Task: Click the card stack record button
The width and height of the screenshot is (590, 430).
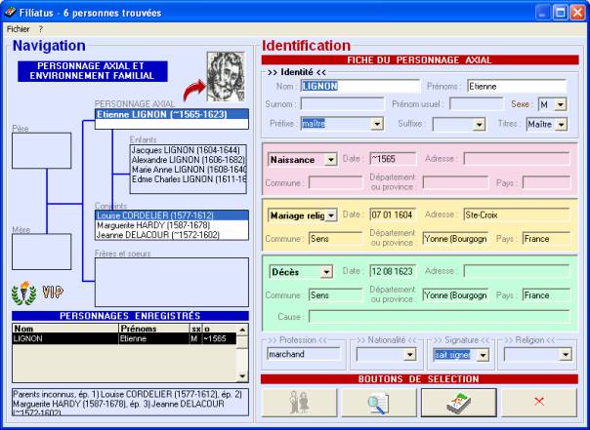Action: tap(457, 402)
